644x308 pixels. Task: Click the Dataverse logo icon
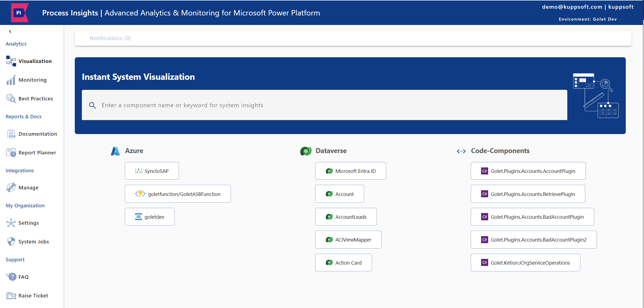coord(306,151)
